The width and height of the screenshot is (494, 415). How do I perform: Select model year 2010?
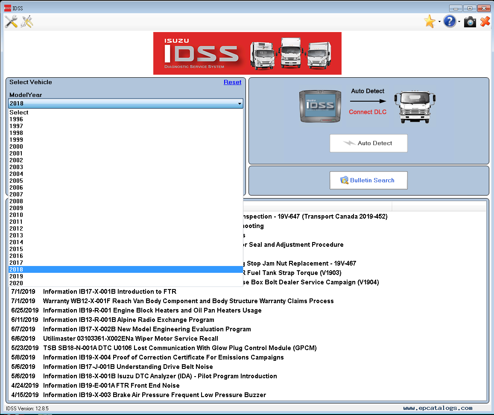[x=126, y=215]
